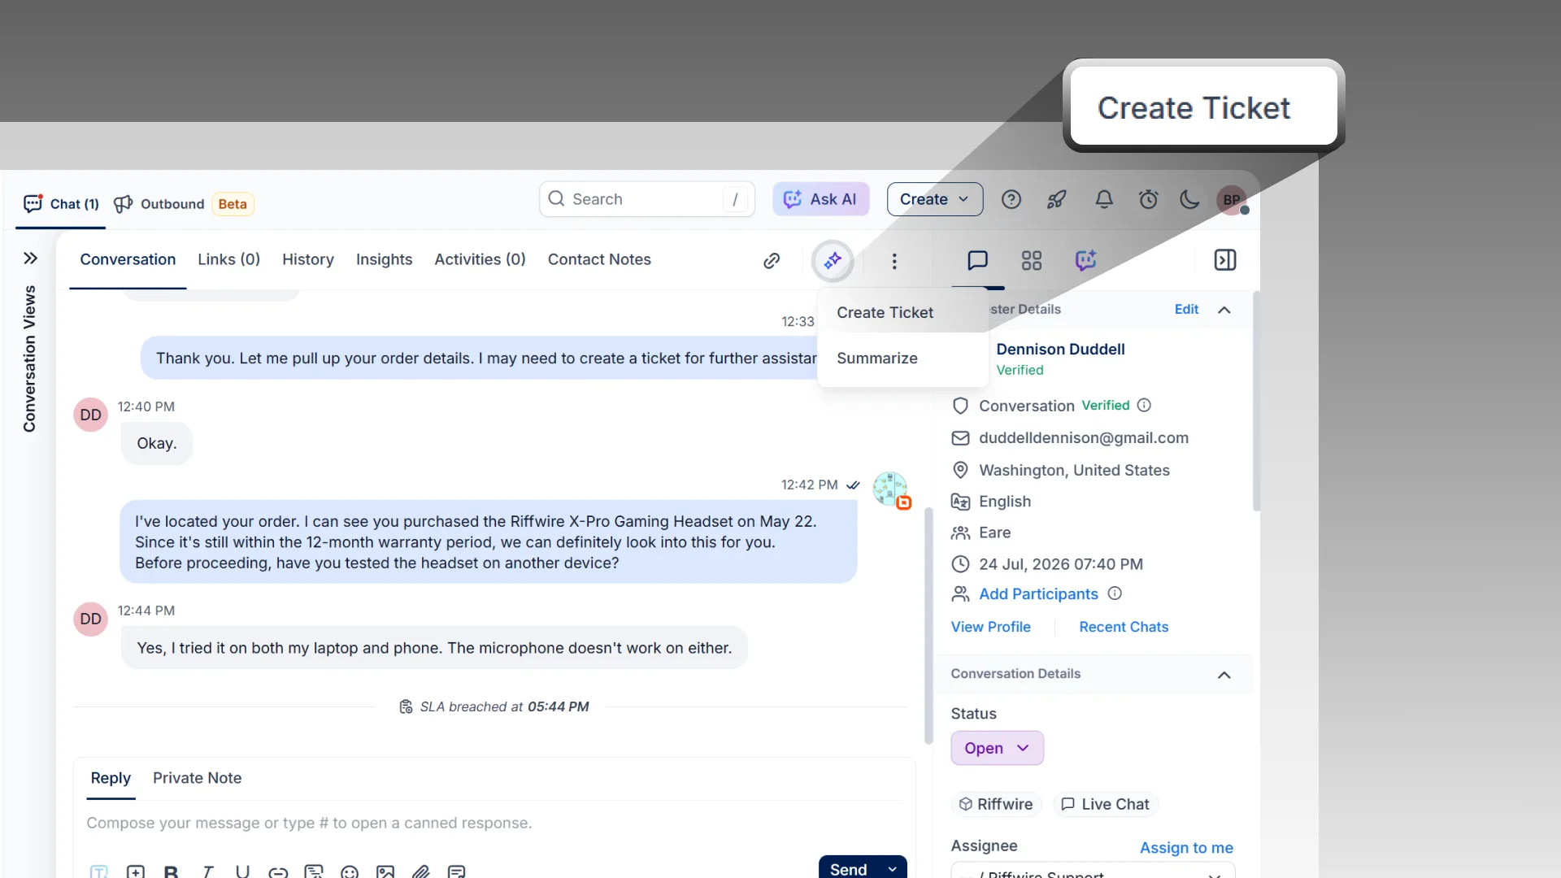
Task: Toggle text formatting icon in composer
Action: pos(99,871)
